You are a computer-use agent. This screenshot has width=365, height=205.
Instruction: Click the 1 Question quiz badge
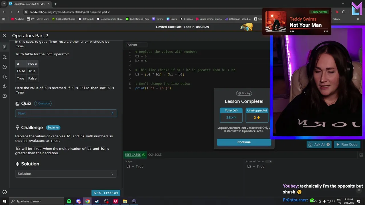[x=43, y=103]
